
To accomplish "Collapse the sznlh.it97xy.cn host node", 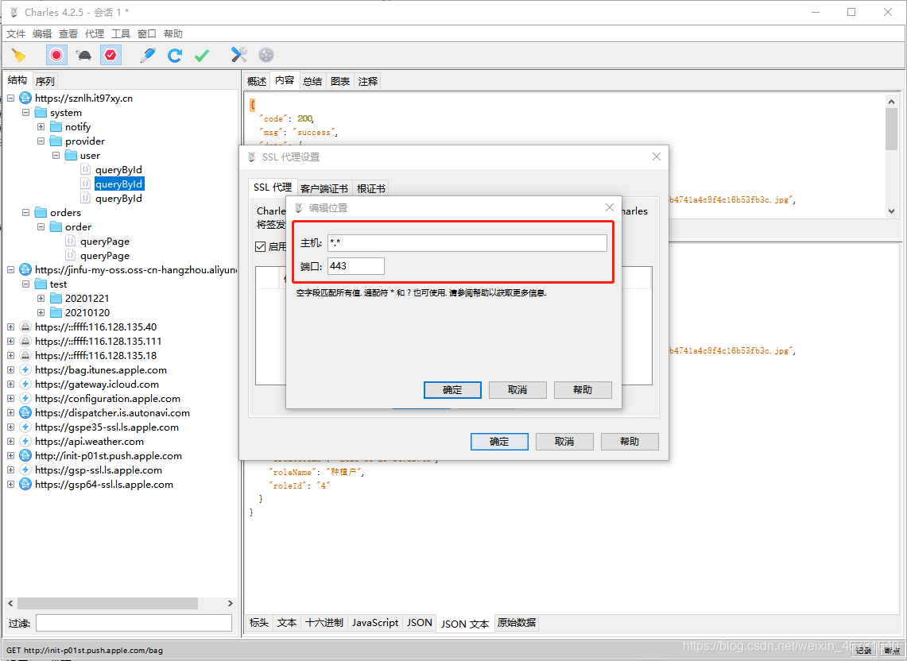I will tap(10, 98).
